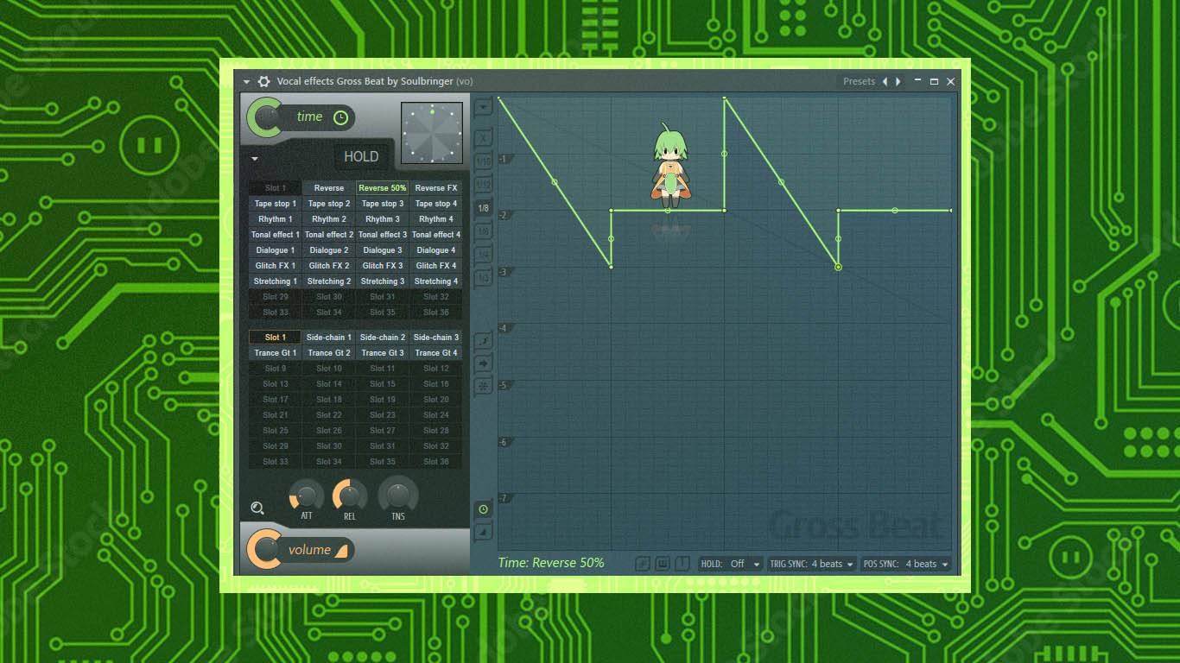Click the scratching clock display
The width and height of the screenshot is (1180, 663).
coord(432,133)
